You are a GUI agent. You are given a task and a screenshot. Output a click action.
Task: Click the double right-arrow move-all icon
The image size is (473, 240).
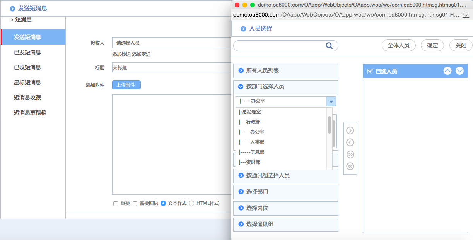point(350,154)
